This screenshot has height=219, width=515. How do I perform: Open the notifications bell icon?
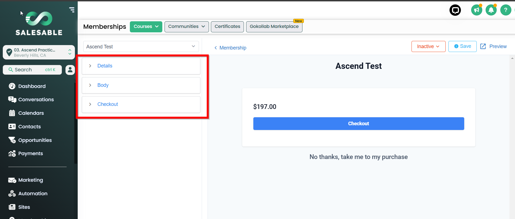[x=491, y=10]
